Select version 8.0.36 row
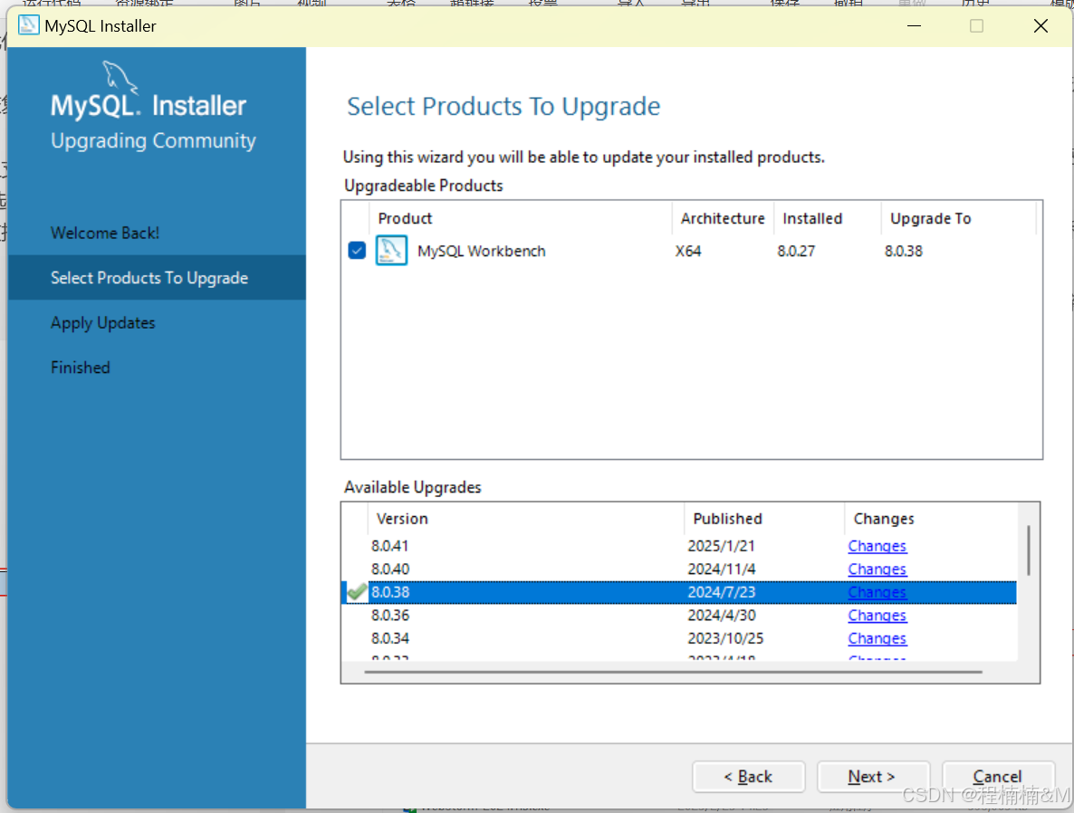Screen dimensions: 1074x813 679,615
